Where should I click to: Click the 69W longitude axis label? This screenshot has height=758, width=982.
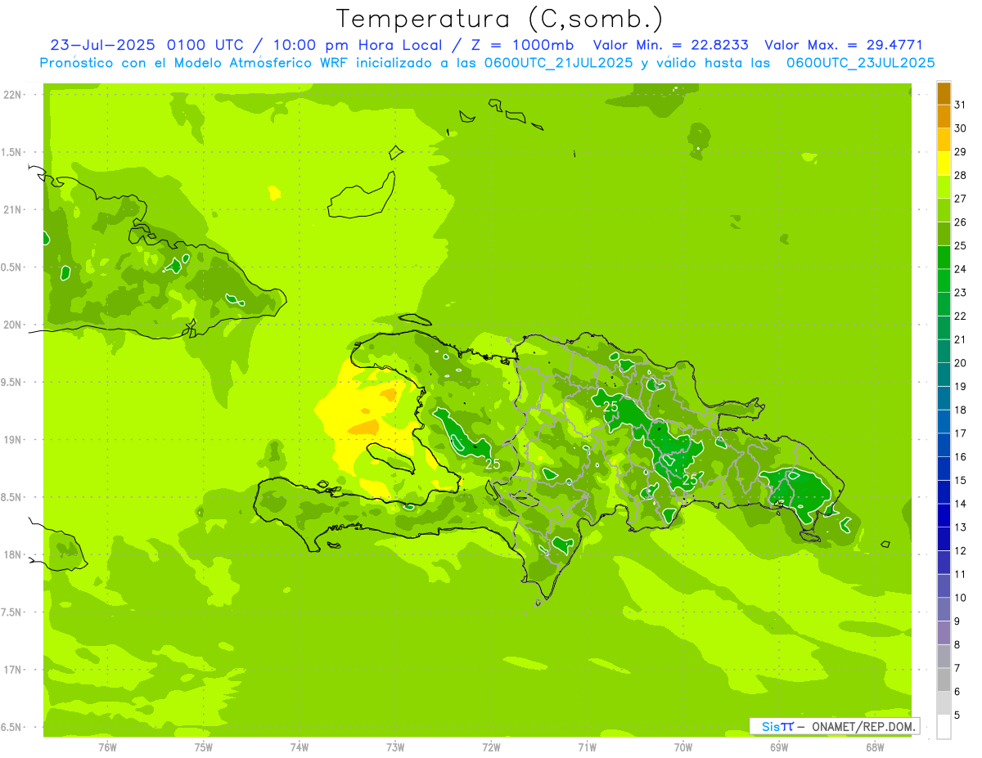[779, 747]
